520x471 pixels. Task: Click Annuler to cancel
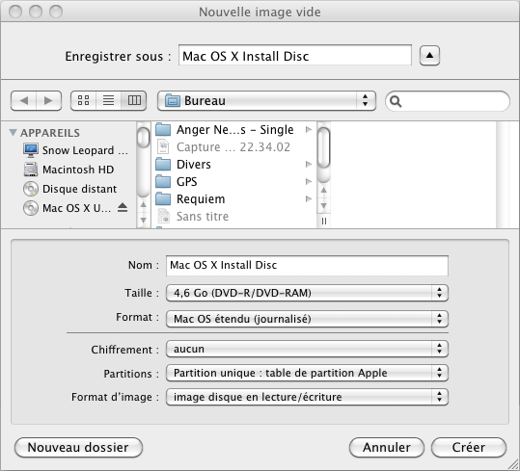tap(387, 448)
